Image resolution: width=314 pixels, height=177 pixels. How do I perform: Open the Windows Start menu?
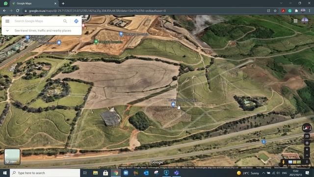click(5, 173)
